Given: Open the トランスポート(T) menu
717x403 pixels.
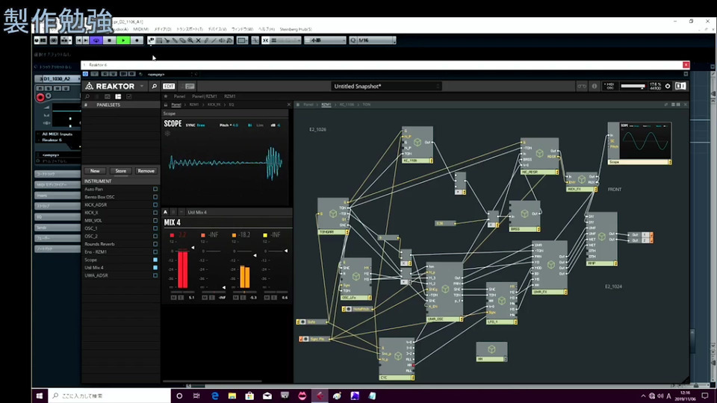Looking at the screenshot, I should tap(190, 29).
